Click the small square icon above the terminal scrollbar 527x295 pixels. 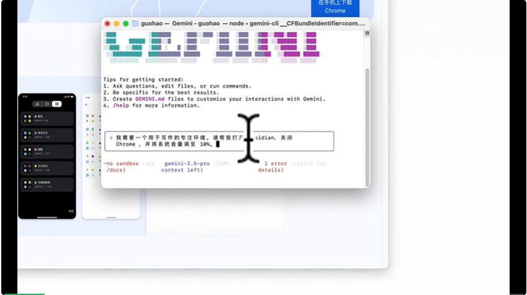(x=367, y=34)
